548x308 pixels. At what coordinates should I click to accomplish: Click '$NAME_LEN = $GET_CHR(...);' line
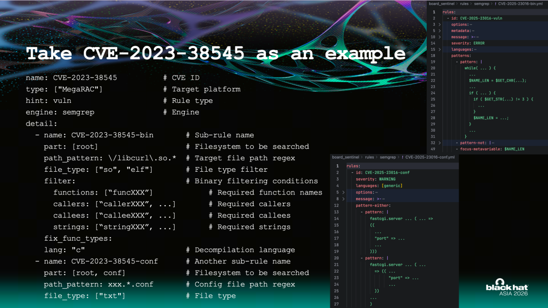pos(497,81)
